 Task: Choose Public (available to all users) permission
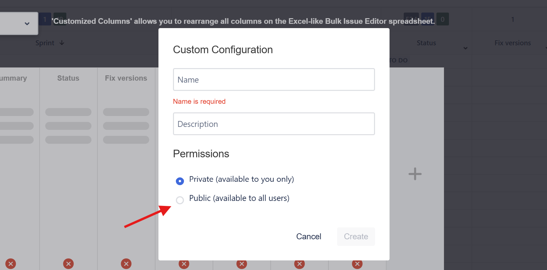tap(180, 200)
